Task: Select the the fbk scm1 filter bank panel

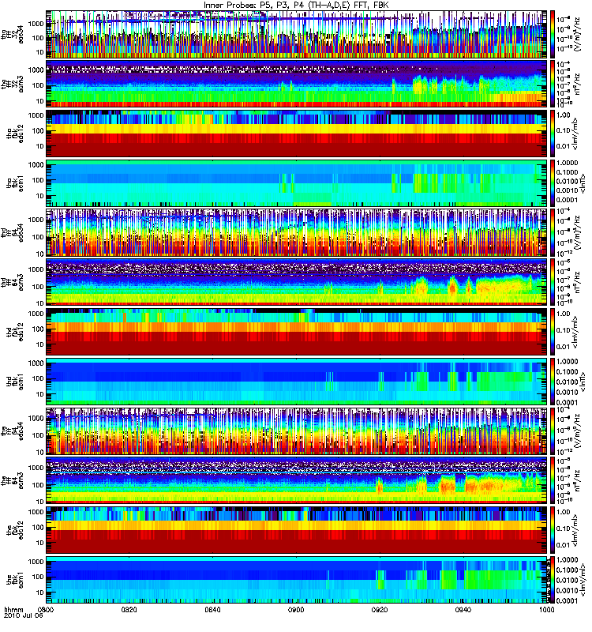Action: (x=296, y=580)
